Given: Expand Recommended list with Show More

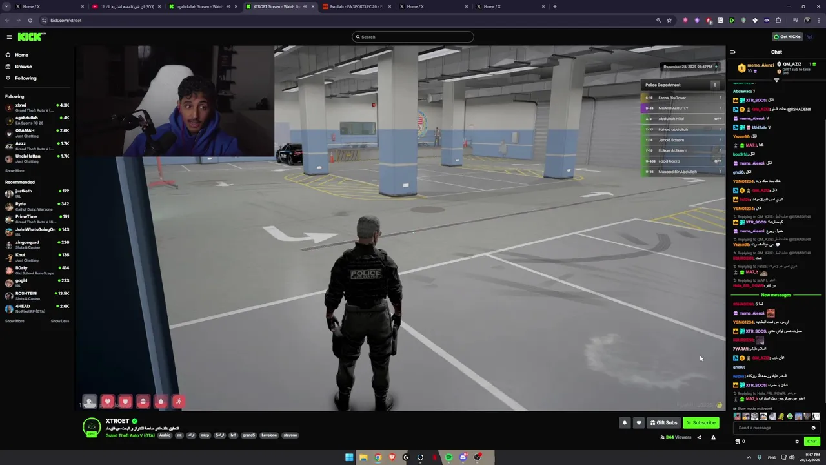Looking at the screenshot, I should coord(14,321).
